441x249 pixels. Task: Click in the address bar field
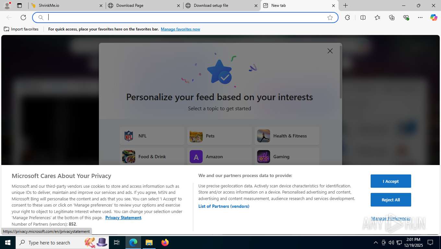pyautogui.click(x=185, y=18)
